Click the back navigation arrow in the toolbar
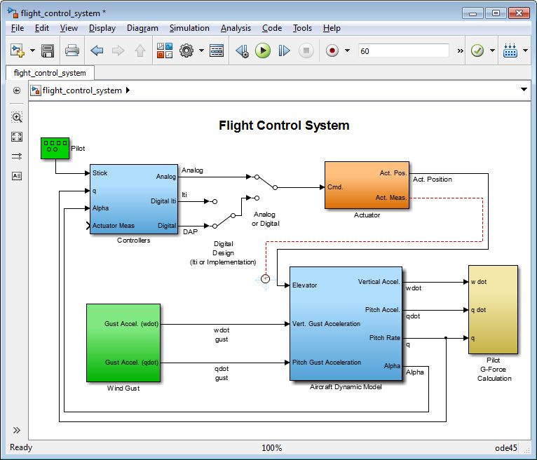This screenshot has height=460, width=537. (97, 50)
